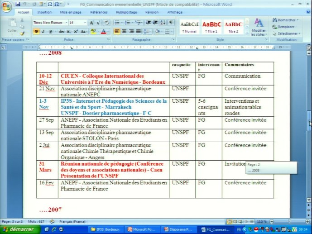Toggle strikethrough (abc) formatting
312x234 pixels.
point(61,31)
